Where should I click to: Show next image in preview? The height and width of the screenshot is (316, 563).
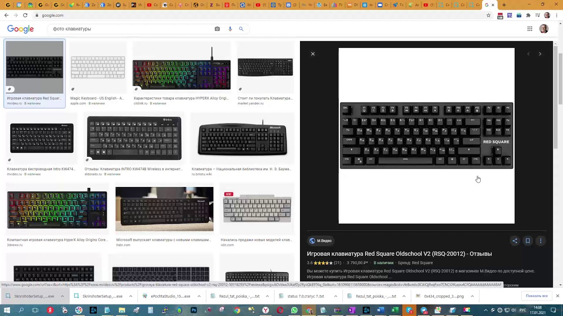coord(540,54)
